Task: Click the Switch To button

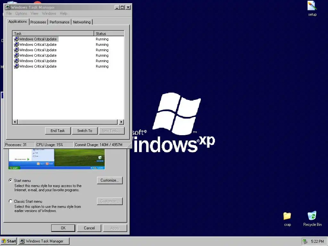Action: point(85,131)
